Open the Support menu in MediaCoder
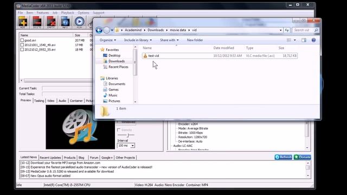This screenshot has width=347, height=195. tap(99, 12)
